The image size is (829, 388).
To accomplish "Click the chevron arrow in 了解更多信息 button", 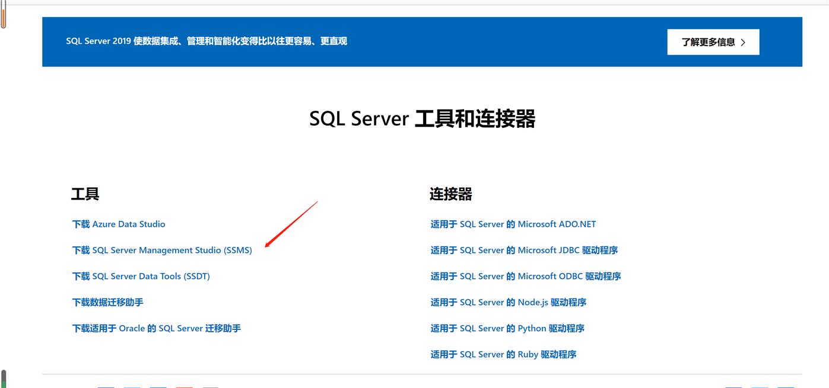I will (x=743, y=43).
